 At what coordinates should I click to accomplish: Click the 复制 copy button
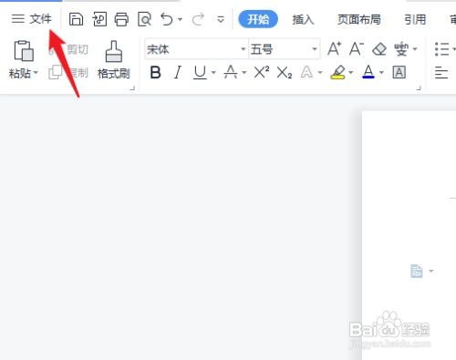click(68, 73)
